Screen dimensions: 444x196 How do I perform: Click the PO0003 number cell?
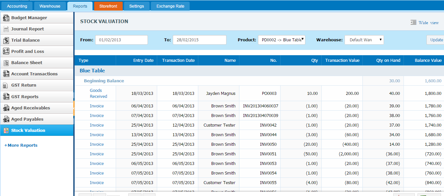pos(269,94)
